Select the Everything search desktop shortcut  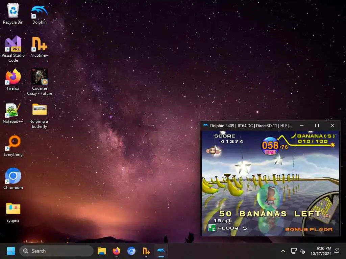tap(13, 146)
